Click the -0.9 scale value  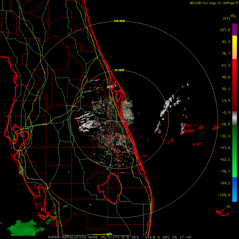[x=226, y=113]
